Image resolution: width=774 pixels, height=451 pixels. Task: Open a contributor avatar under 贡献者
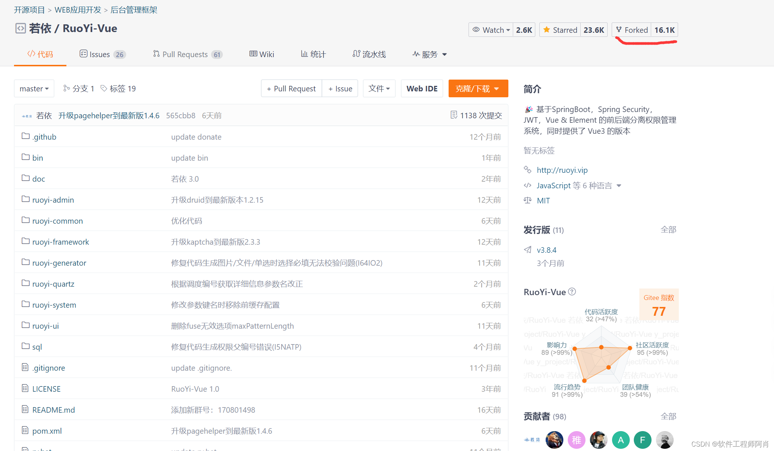tap(554, 440)
